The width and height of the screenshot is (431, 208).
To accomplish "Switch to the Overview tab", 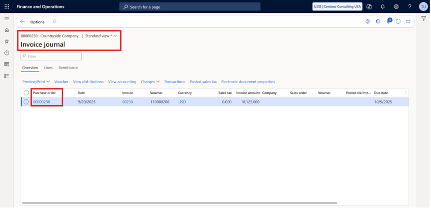I will [x=30, y=68].
